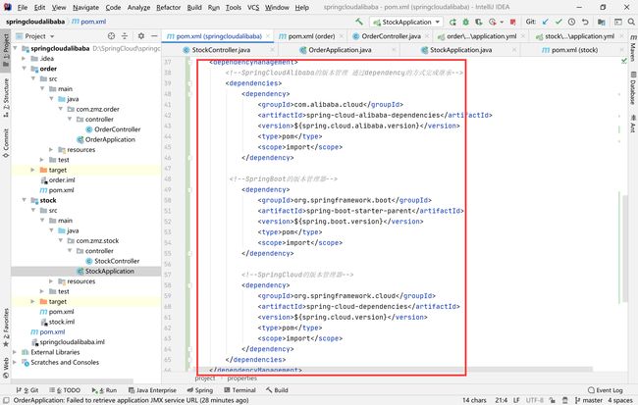Open the Refactor menu

169,7
